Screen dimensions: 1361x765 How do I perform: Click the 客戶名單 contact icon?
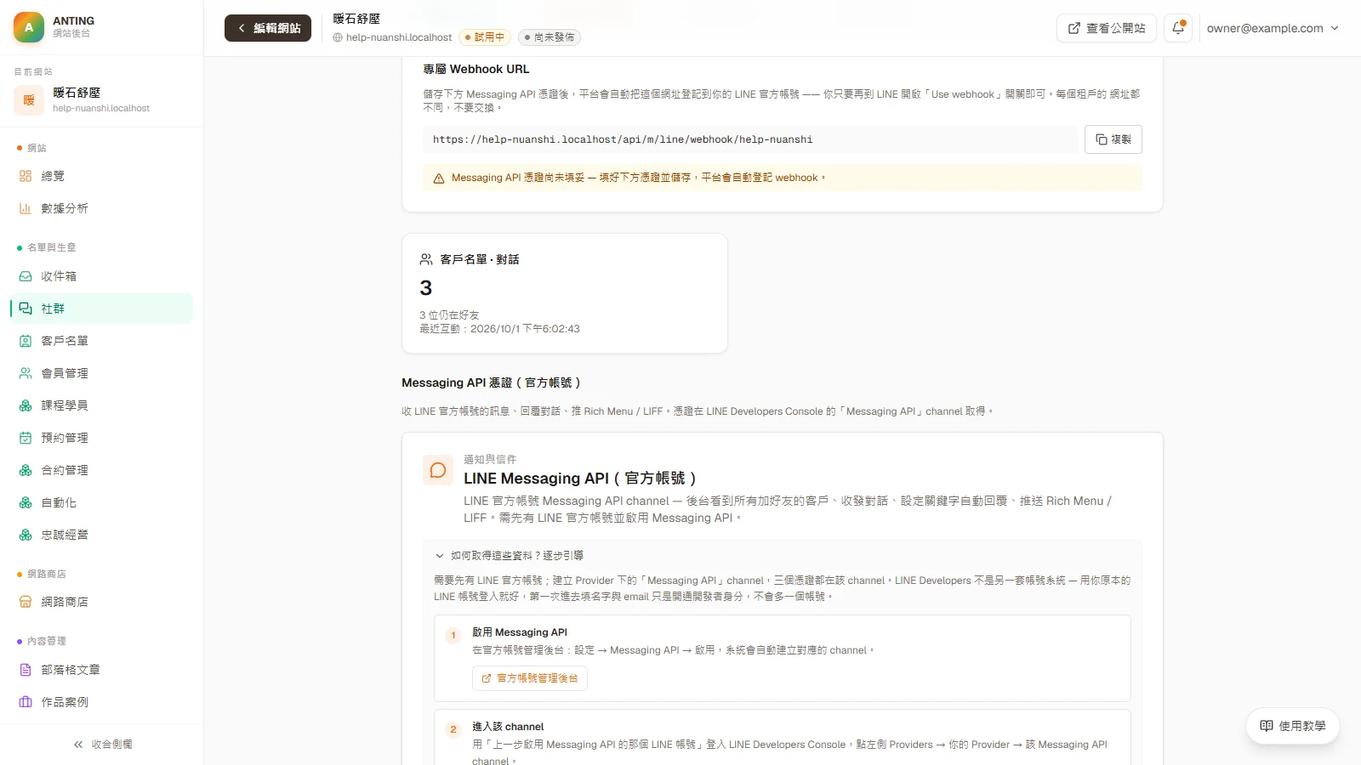pos(26,341)
